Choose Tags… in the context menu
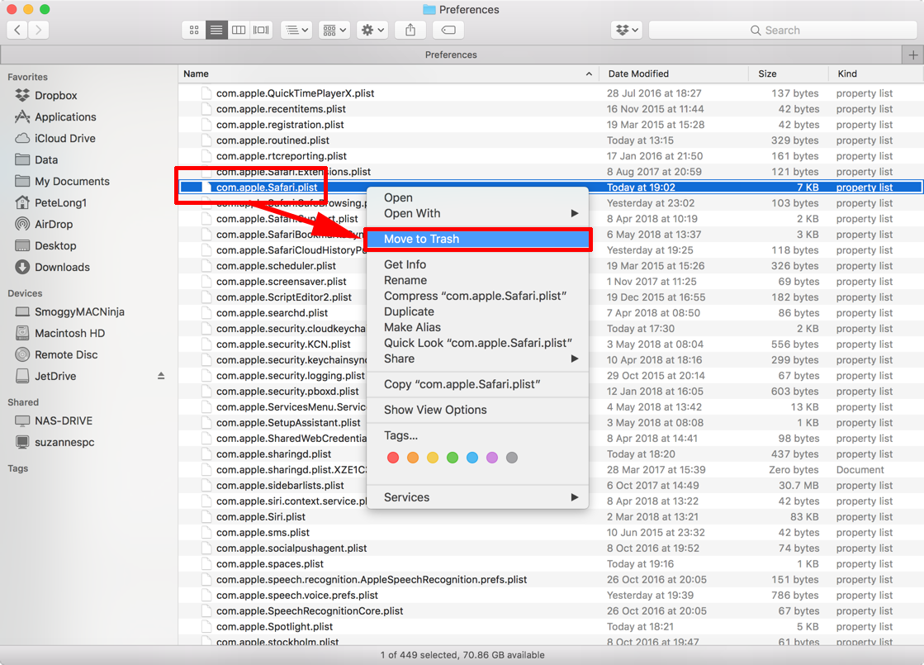Screen dimensions: 924x665 [x=477, y=435]
